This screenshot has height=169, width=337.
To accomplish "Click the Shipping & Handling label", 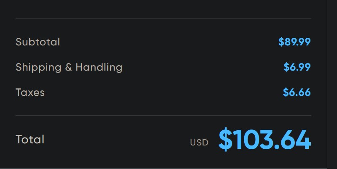I will pyautogui.click(x=69, y=67).
